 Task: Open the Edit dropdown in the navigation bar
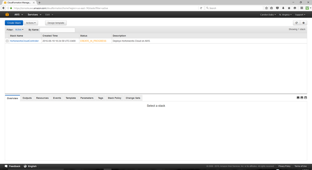pos(49,14)
